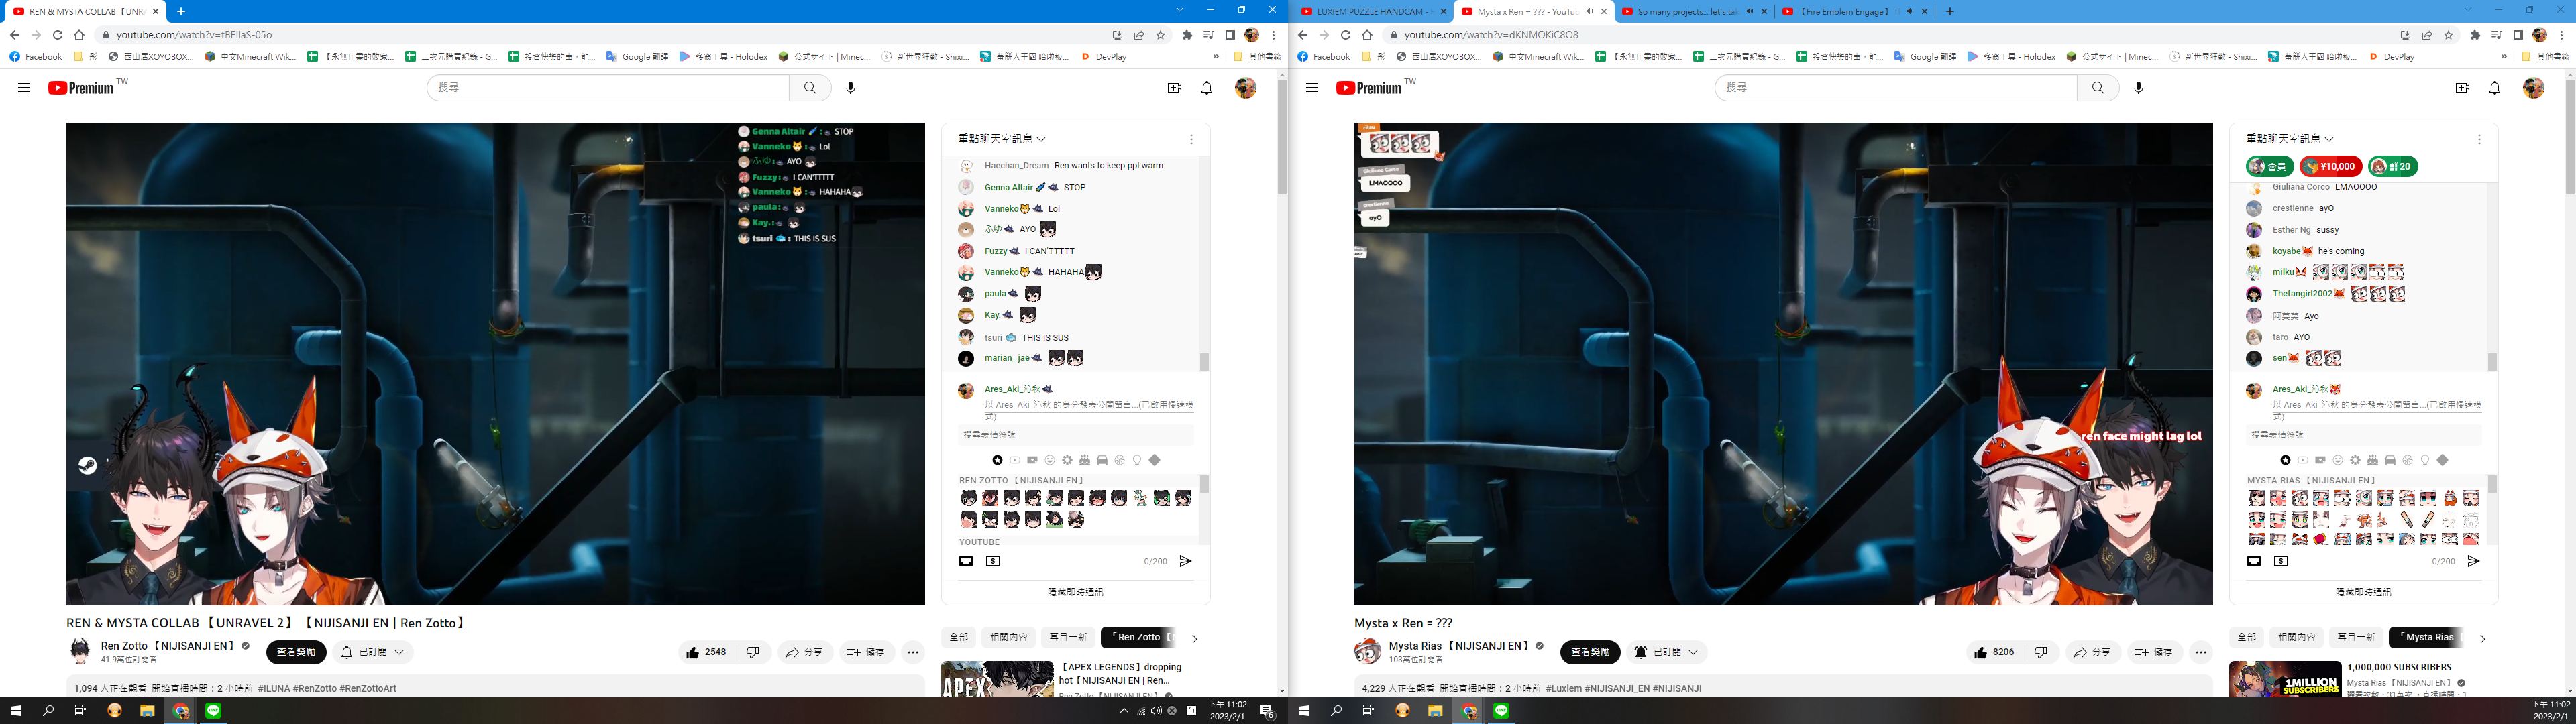
Task: Open Super Chat dollar icon in Mysta chat
Action: [x=2281, y=561]
